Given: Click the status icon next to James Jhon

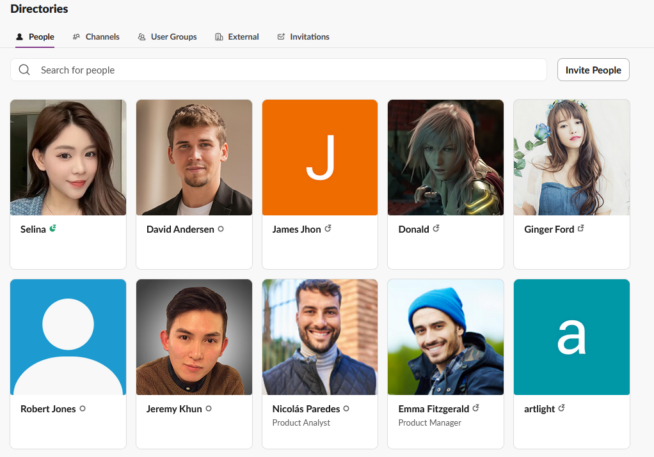Looking at the screenshot, I should tap(328, 228).
